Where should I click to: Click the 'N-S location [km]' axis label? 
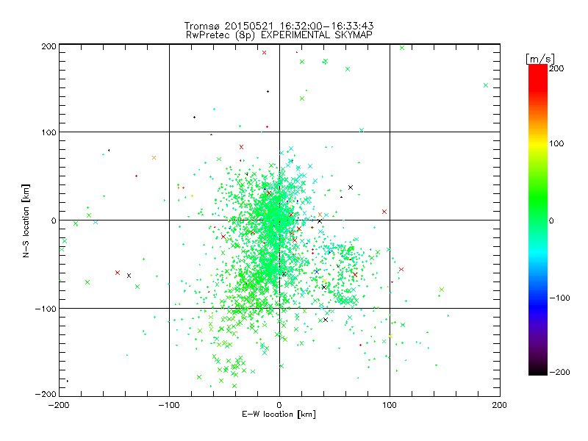26,220
